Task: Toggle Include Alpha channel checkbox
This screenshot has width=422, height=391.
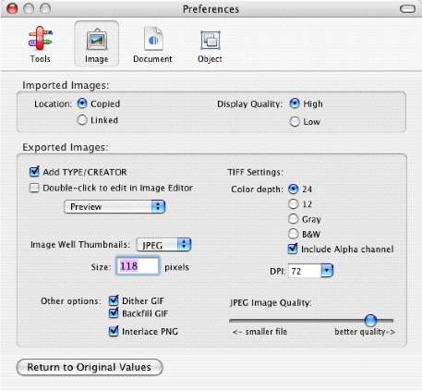Action: [x=293, y=249]
